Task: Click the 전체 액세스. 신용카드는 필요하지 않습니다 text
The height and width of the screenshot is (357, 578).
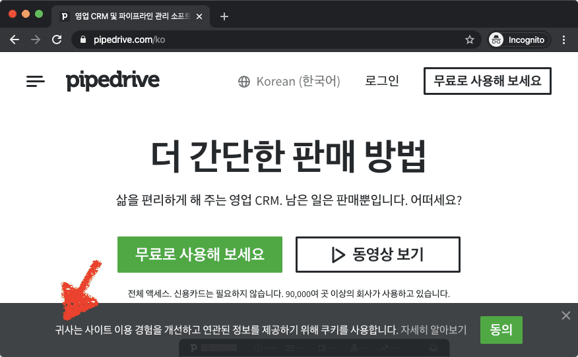Action: click(x=288, y=294)
